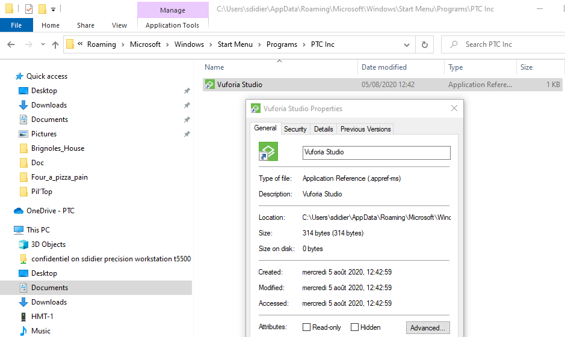Click the pin icon next to Pictures

coord(187,134)
